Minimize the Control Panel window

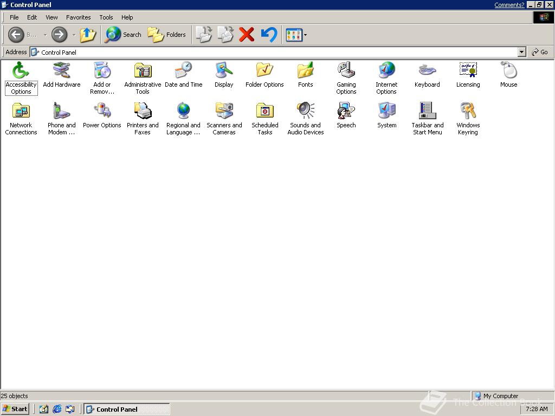(531, 5)
